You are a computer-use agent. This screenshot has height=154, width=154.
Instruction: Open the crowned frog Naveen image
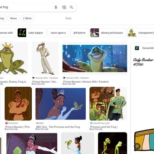coord(14,58)
